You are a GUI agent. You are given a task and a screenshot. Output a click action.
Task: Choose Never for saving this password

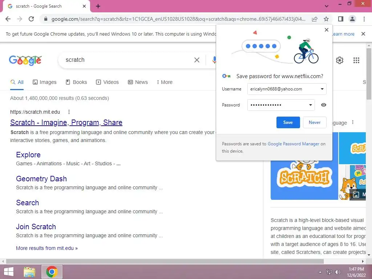[315, 122]
